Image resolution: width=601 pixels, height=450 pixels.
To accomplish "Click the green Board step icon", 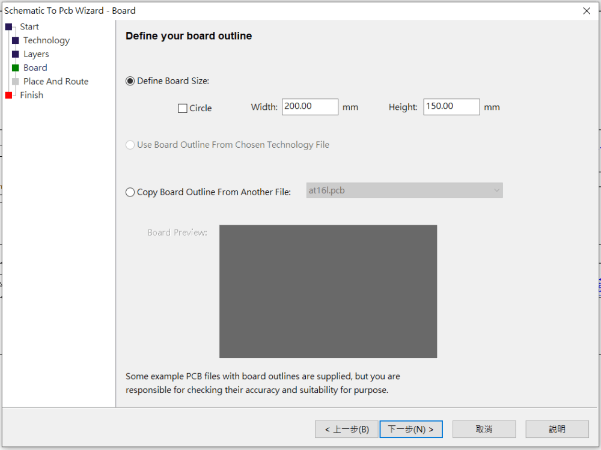I will 16,68.
